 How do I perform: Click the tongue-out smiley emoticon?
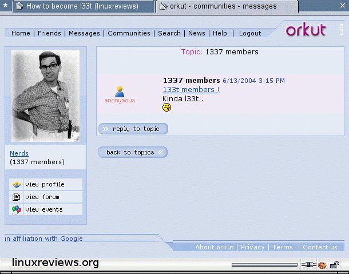[166, 108]
